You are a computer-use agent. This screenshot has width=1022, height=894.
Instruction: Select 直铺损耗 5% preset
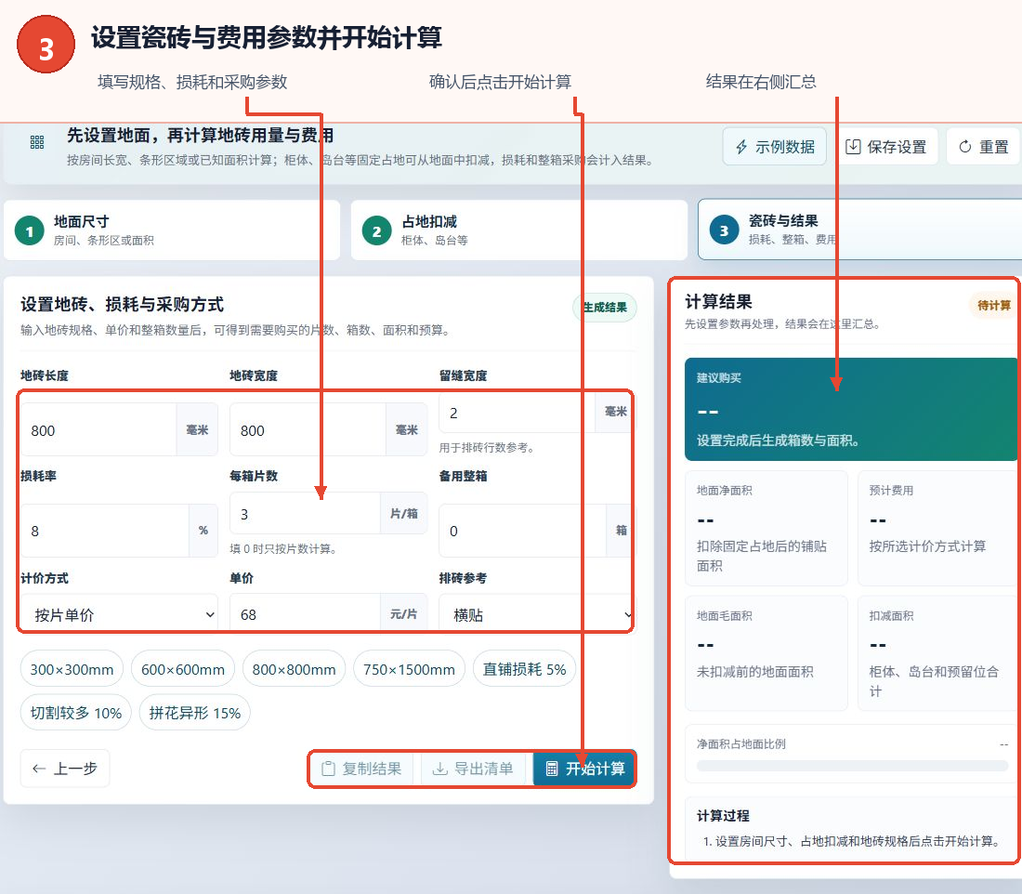point(525,669)
